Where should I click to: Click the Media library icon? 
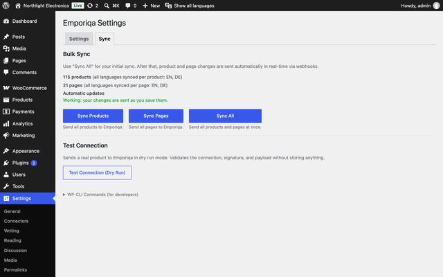coord(6,48)
